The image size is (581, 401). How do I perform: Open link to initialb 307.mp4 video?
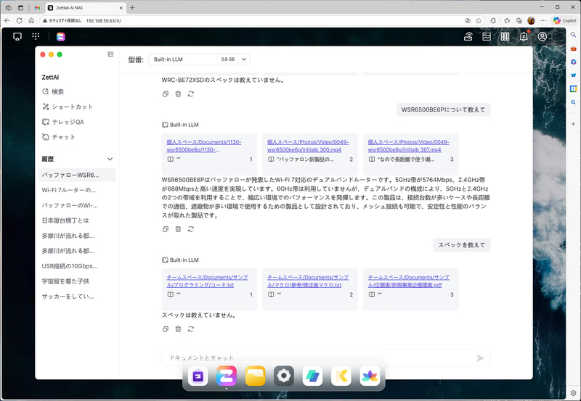pyautogui.click(x=408, y=146)
